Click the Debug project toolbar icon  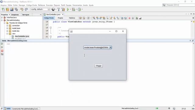pos(73,9)
